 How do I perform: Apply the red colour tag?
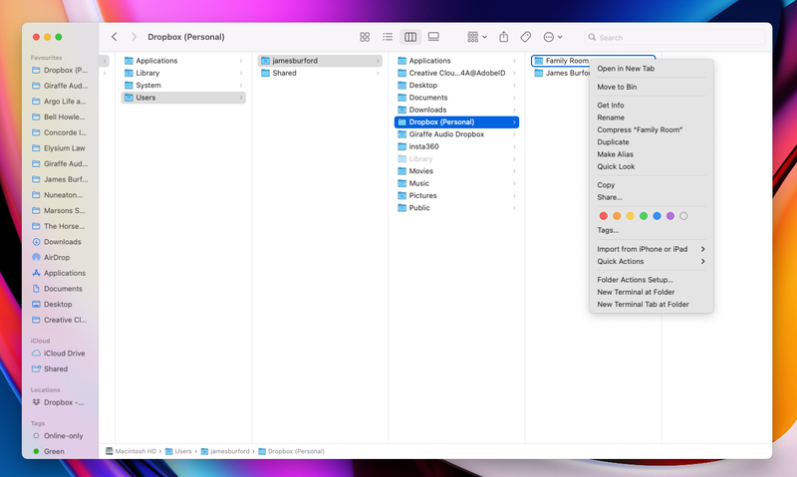coord(603,215)
